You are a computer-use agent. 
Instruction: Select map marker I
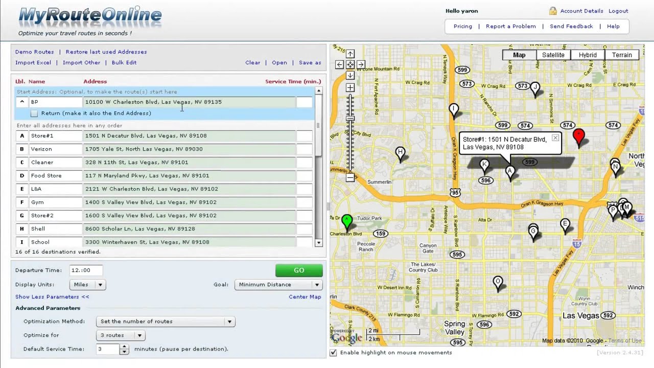tap(453, 110)
